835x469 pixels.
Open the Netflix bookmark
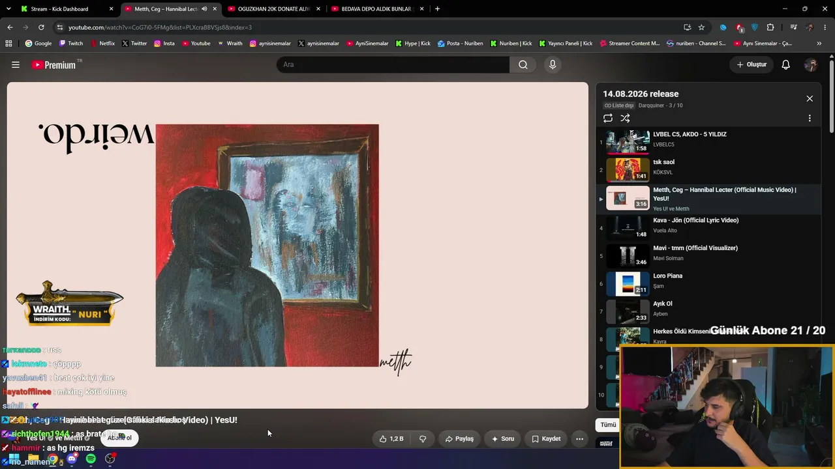click(102, 44)
